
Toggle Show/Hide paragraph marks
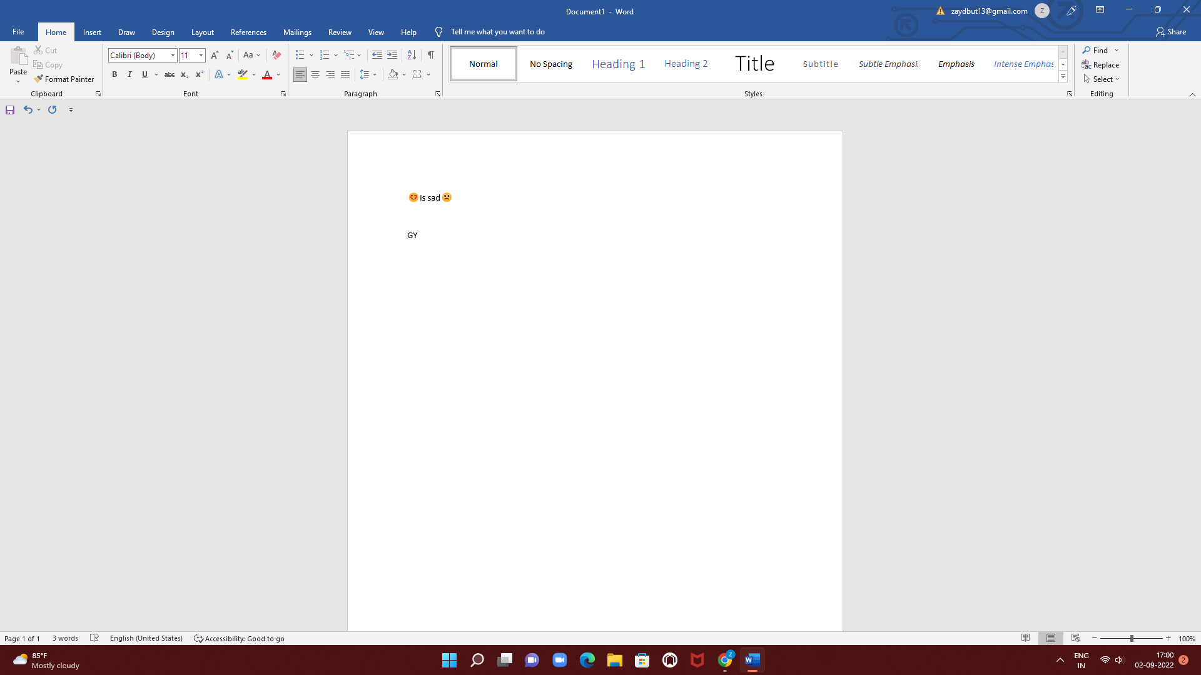click(431, 55)
